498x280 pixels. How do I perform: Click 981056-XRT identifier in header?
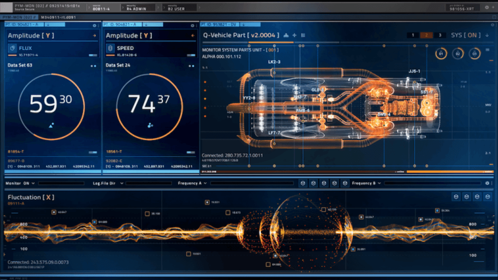click(x=462, y=7)
